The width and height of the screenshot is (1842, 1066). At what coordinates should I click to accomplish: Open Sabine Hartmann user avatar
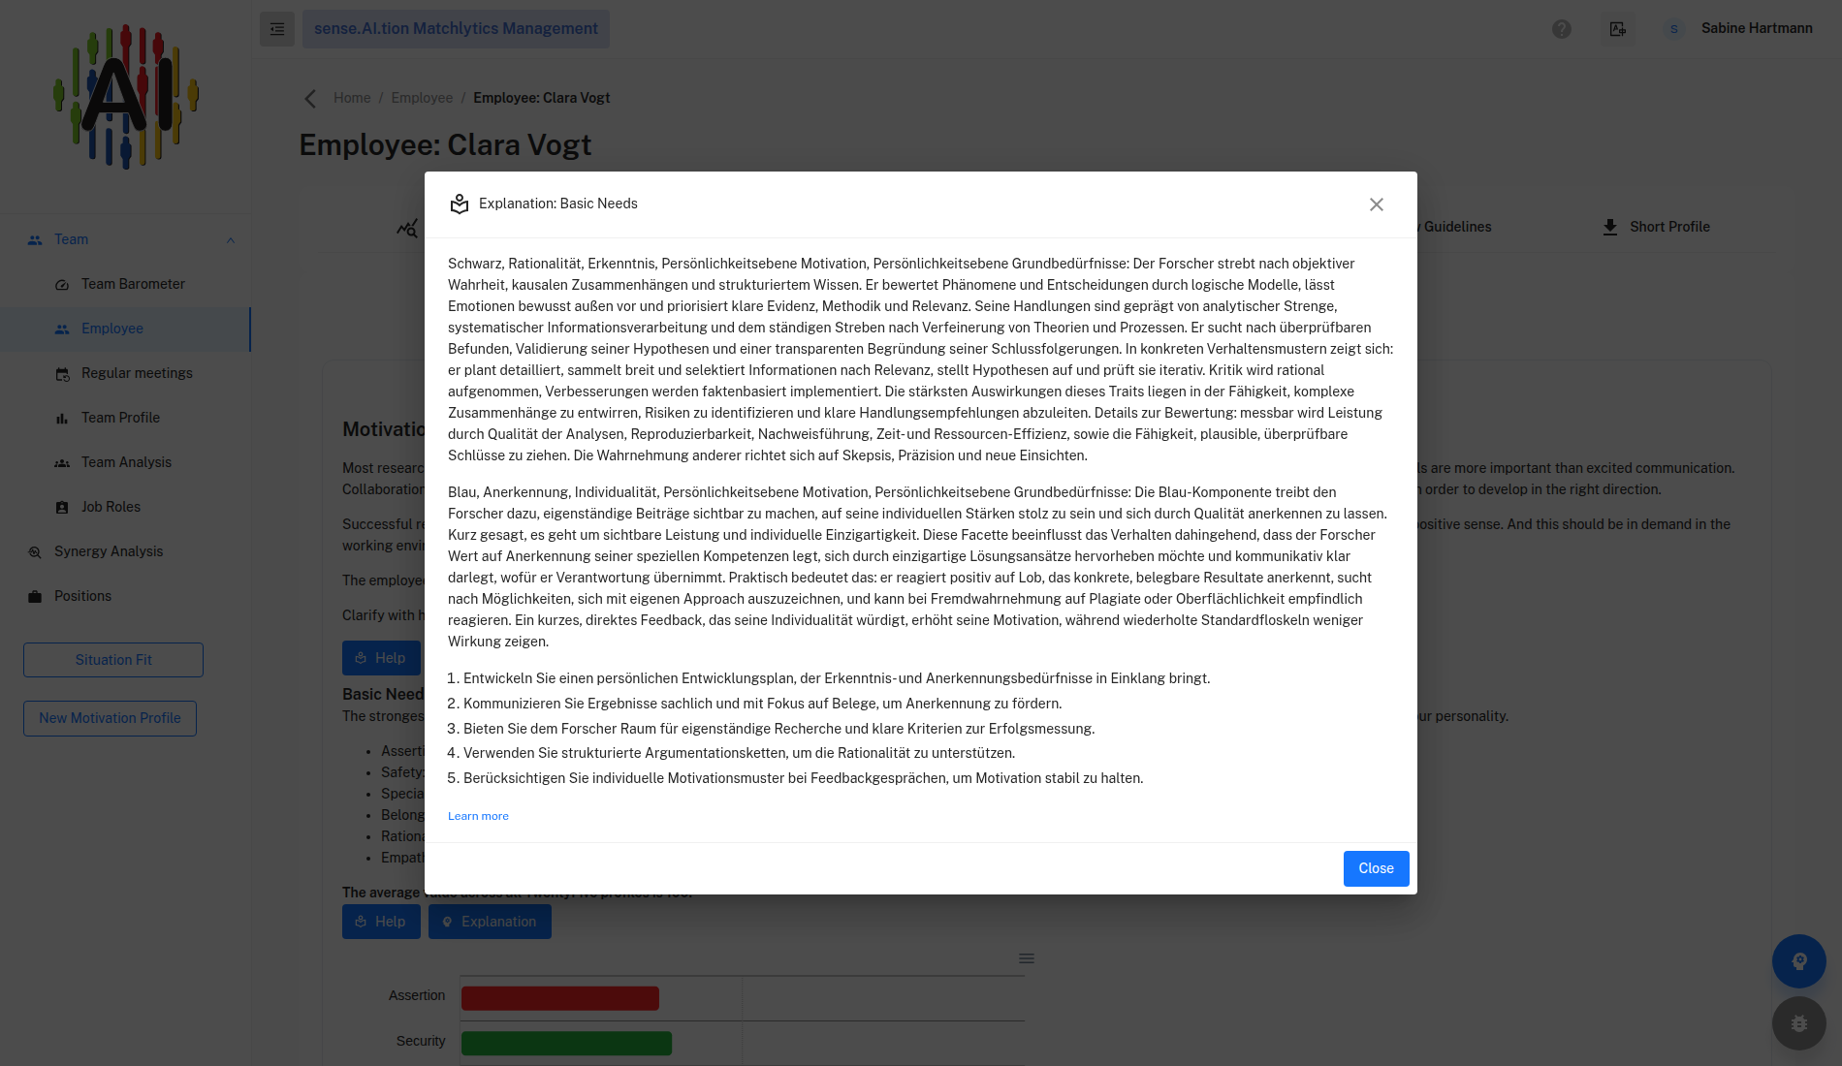(x=1673, y=29)
